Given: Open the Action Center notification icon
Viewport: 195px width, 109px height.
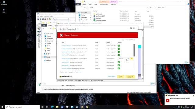Looking at the screenshot, I should coord(192,107).
